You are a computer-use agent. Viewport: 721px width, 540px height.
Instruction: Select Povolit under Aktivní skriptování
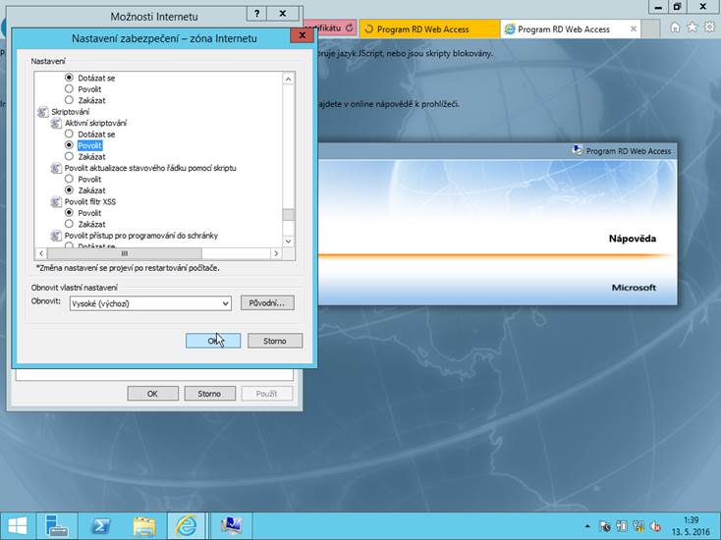point(69,145)
